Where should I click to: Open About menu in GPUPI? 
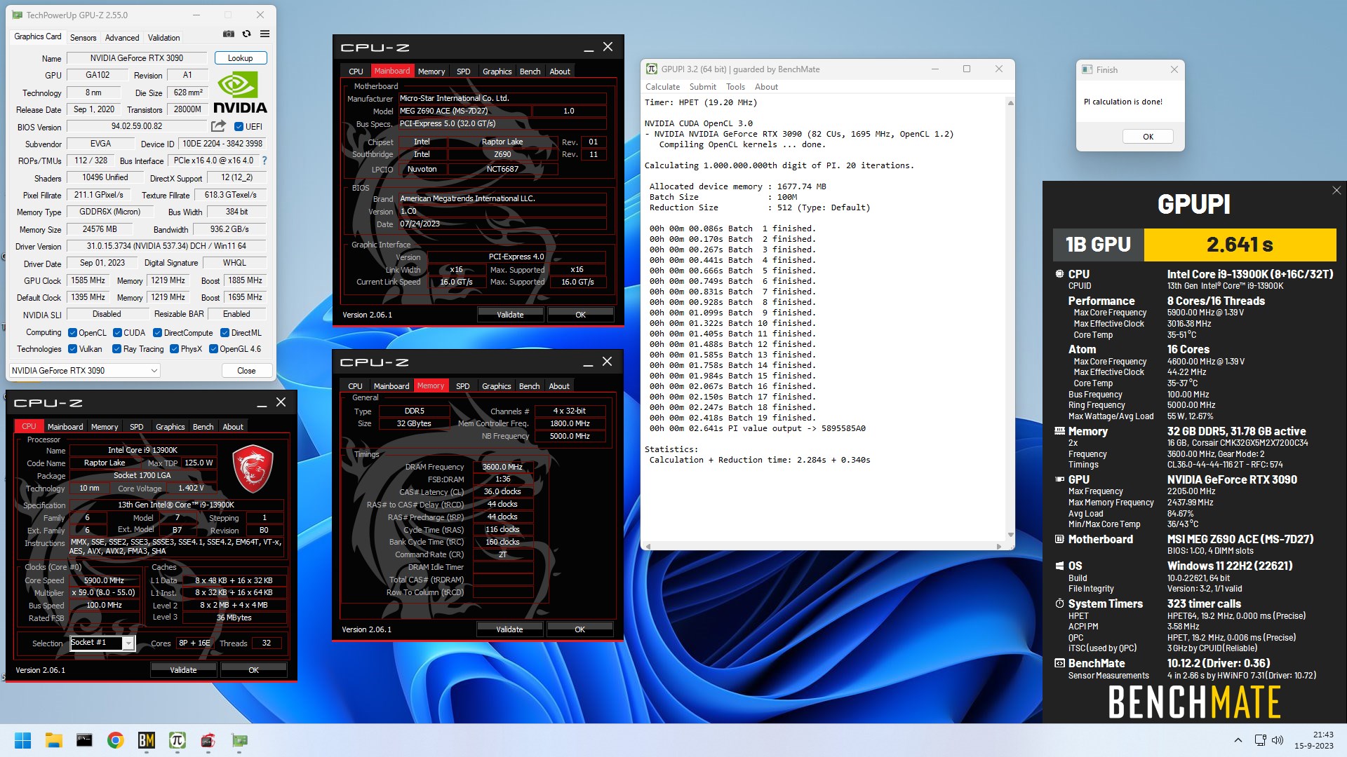point(766,87)
